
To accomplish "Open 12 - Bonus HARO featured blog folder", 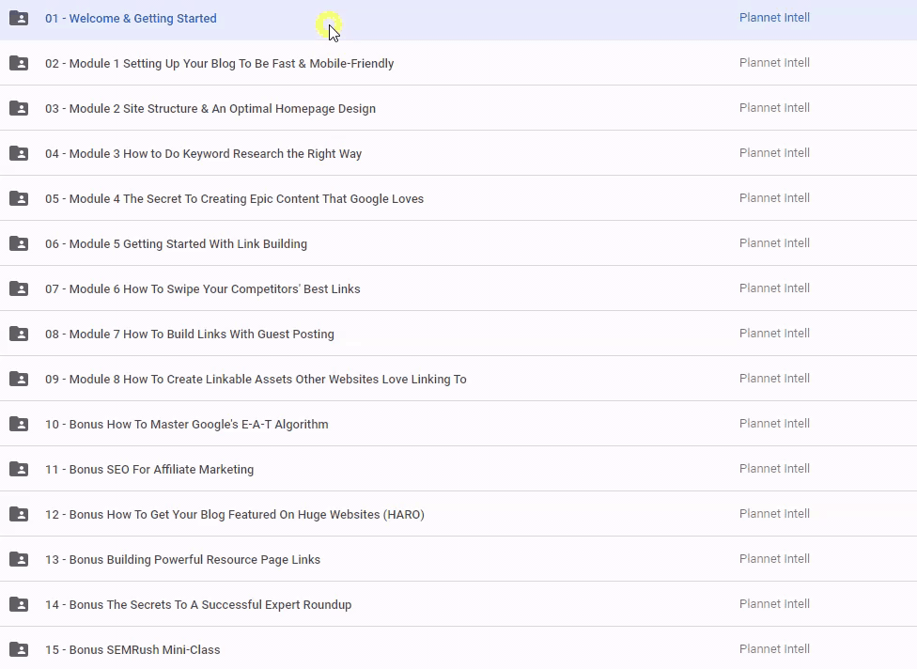I will pyautogui.click(x=234, y=515).
